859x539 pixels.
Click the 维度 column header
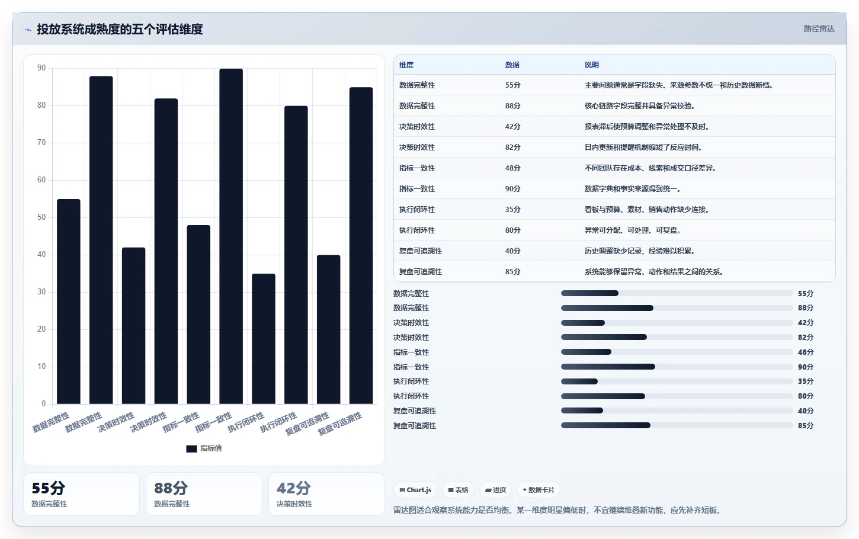tap(406, 65)
